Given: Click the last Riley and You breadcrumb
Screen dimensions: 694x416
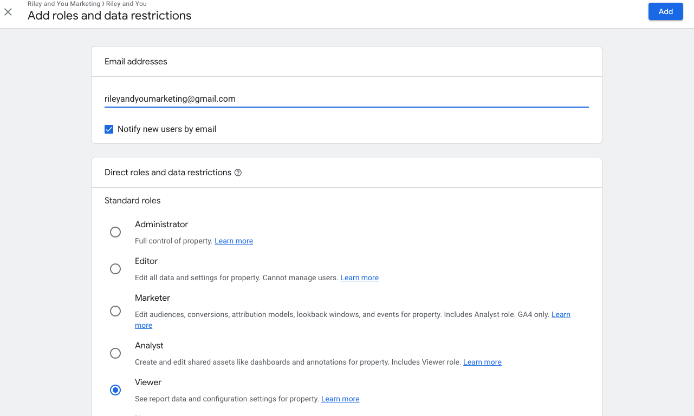Looking at the screenshot, I should coord(126,4).
